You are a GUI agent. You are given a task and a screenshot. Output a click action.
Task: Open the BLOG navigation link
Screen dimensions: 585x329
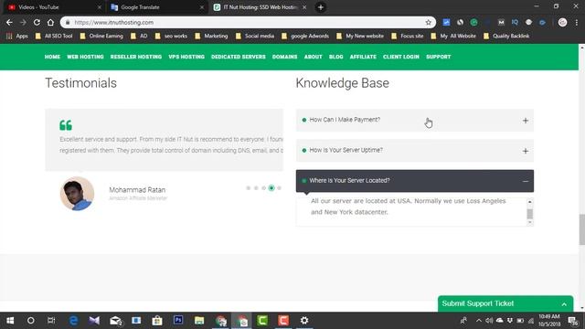(335, 57)
